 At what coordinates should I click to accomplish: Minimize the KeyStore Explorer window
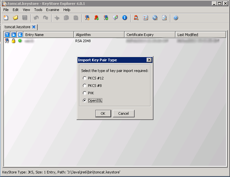(214, 4)
